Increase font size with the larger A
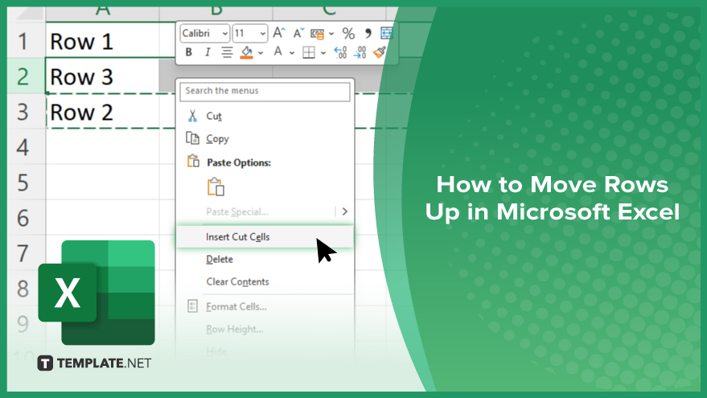This screenshot has height=398, width=707. coord(279,33)
